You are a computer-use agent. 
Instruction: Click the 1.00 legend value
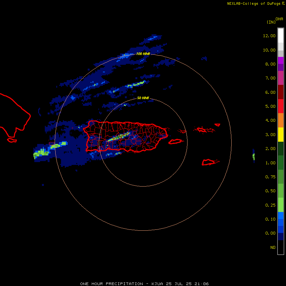[270, 163]
